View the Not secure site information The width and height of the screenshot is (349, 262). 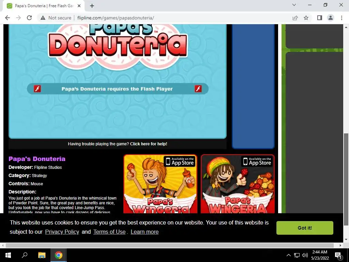click(56, 18)
